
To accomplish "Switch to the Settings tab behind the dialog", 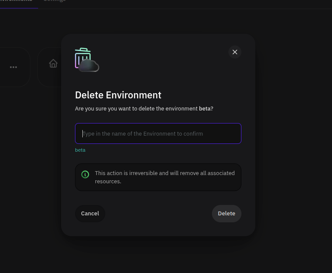I will 55,1.
